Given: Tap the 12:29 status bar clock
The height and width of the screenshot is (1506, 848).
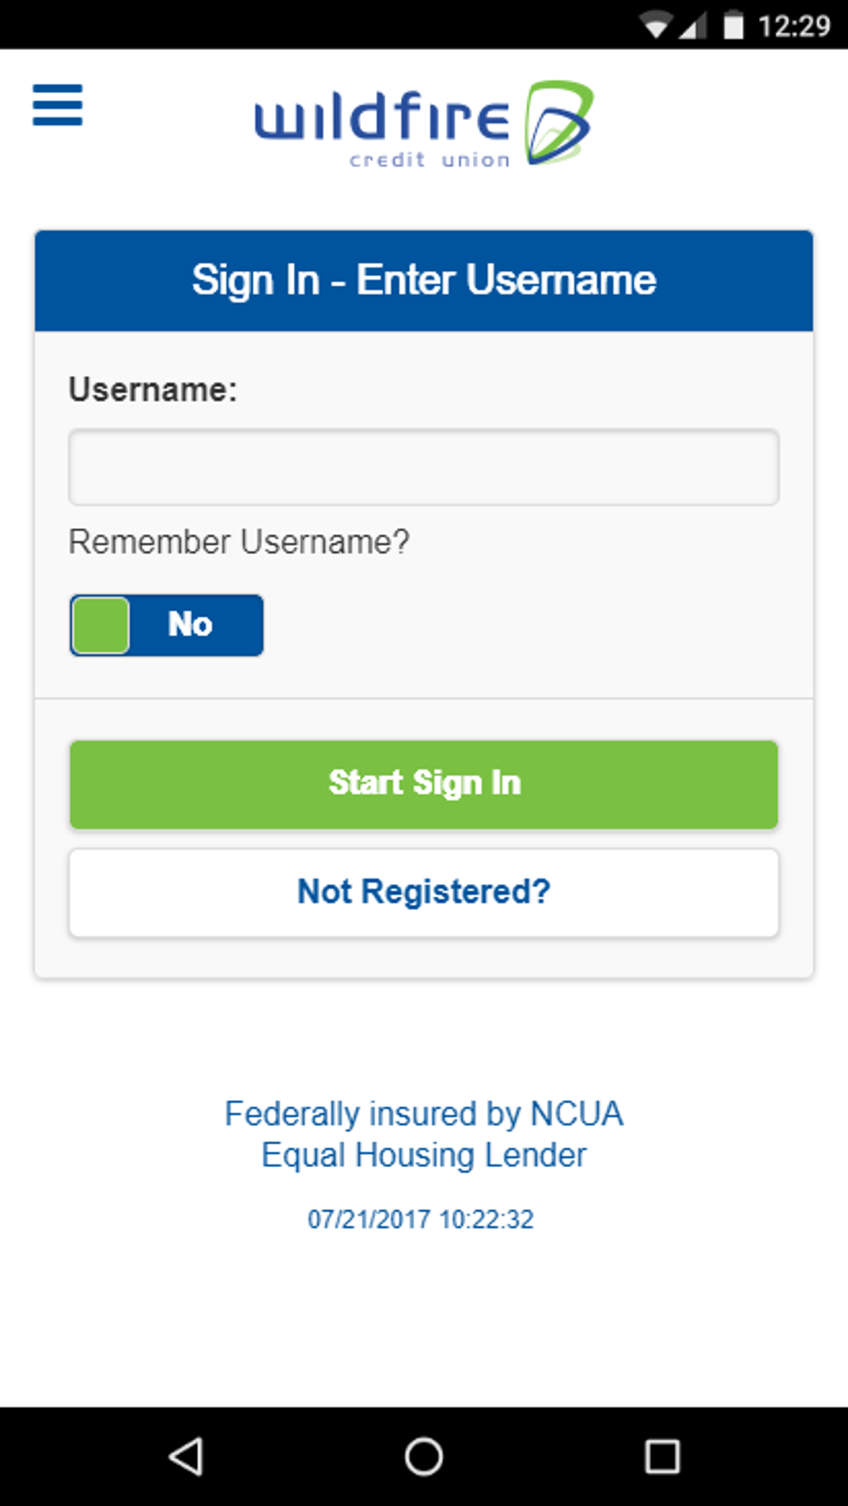Looking at the screenshot, I should [794, 27].
